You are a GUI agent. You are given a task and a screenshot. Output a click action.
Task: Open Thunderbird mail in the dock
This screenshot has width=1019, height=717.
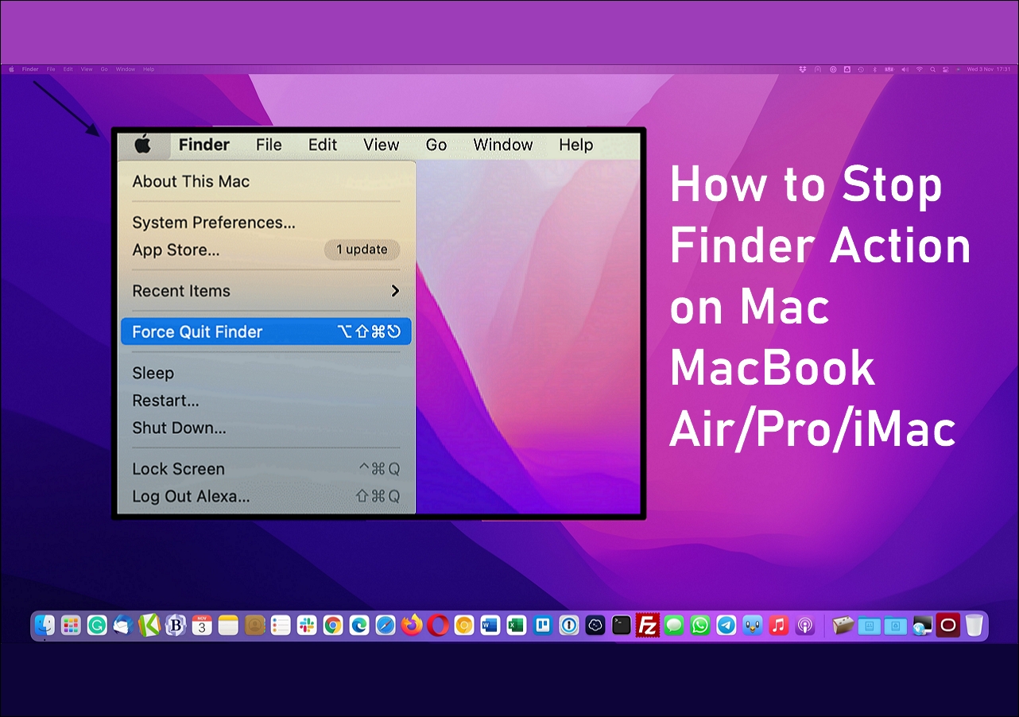click(123, 626)
